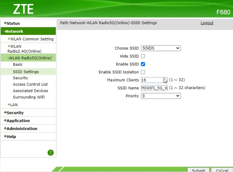This screenshot has width=233, height=172.
Task: Open WLAN Common Setting page
Action: 32,39
